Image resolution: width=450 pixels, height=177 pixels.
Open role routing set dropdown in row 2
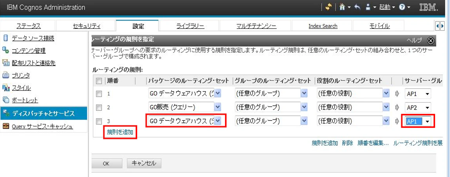[386, 107]
